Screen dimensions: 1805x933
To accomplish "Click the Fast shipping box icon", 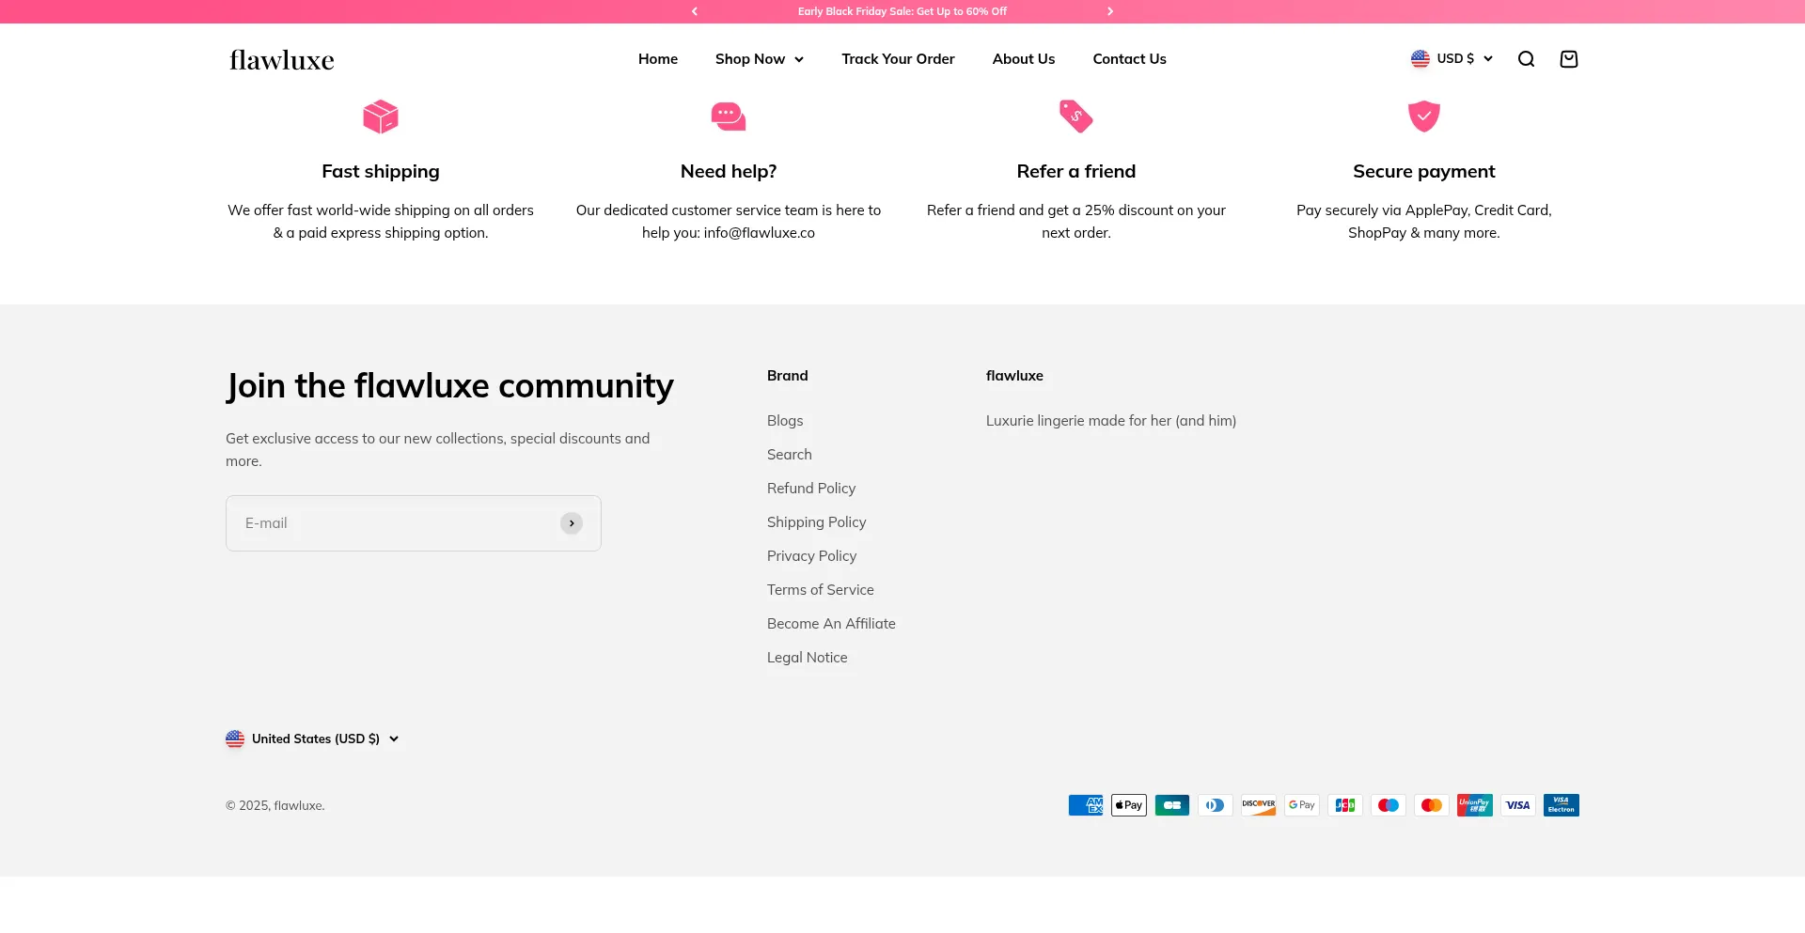I will pos(381,117).
